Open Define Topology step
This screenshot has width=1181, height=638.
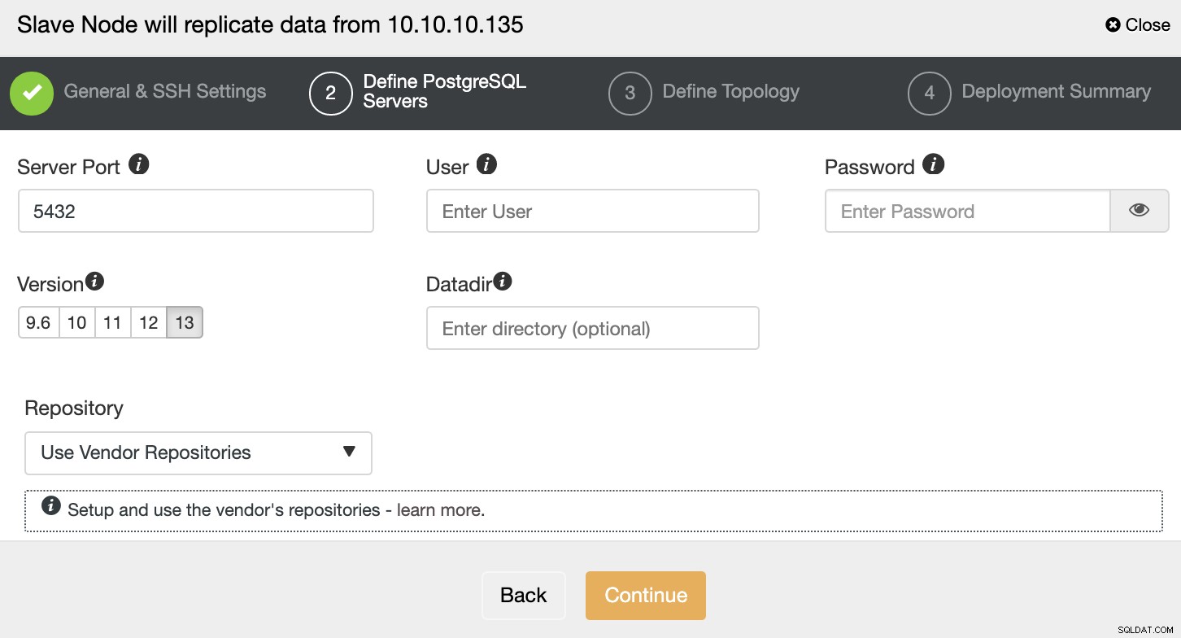click(731, 91)
